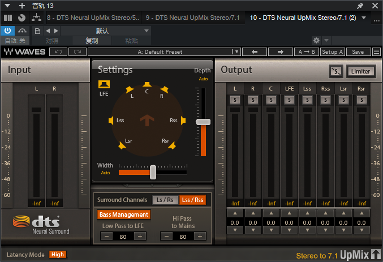The height and width of the screenshot is (262, 383).
Task: Load the next preset with right arrow
Action: (x=279, y=52)
